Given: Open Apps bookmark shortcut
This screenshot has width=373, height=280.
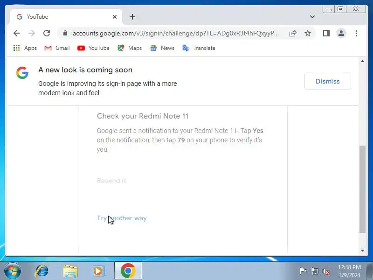Looking at the screenshot, I should (25, 48).
